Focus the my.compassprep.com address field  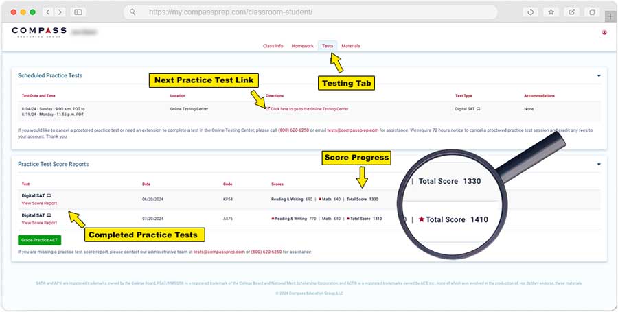310,12
